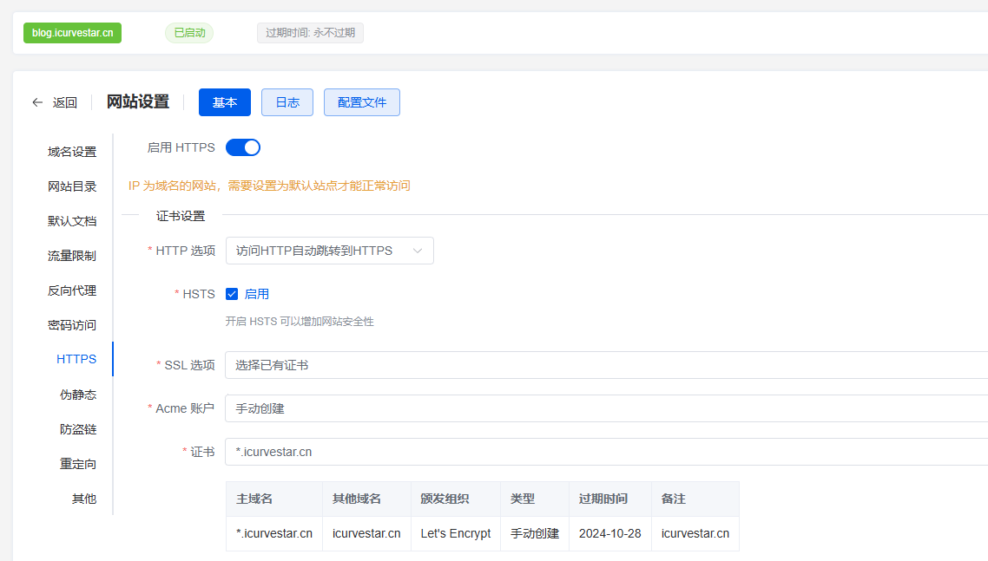Click the back arrow icon

(x=37, y=102)
